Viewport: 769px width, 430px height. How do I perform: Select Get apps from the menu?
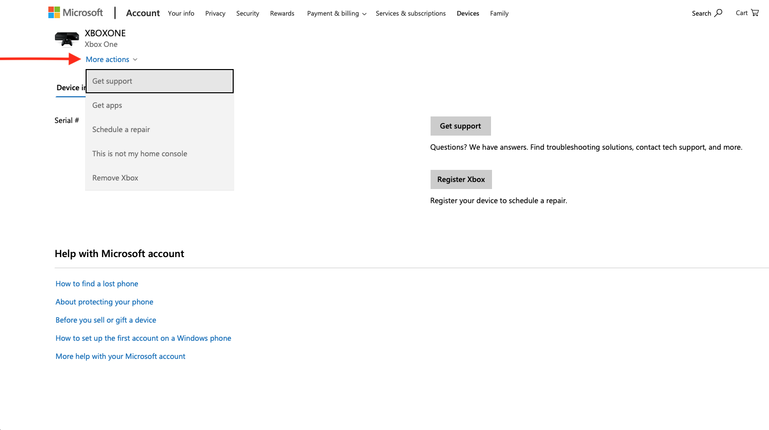pyautogui.click(x=160, y=105)
